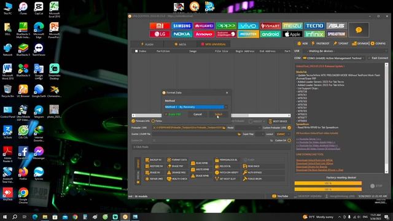The image size is (393, 221).
Task: Click the RESTORE NV function
Action: (x=154, y=166)
